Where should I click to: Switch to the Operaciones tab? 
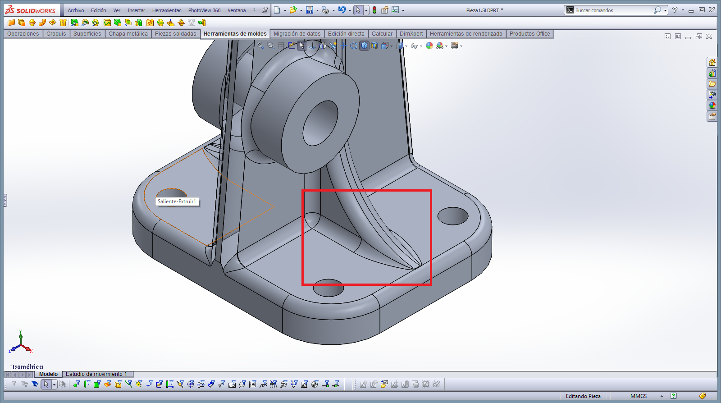(x=23, y=34)
